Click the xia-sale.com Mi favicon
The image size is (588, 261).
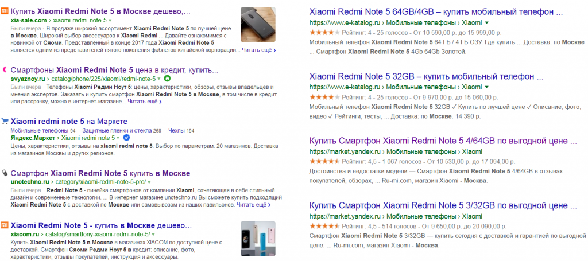coord(4,11)
